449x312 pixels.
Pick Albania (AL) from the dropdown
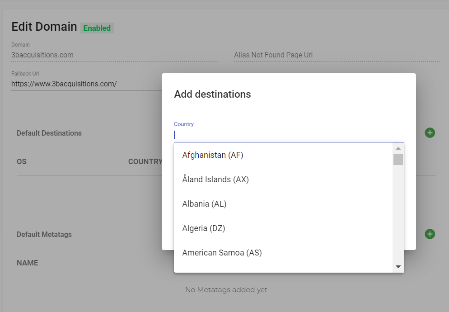283,204
